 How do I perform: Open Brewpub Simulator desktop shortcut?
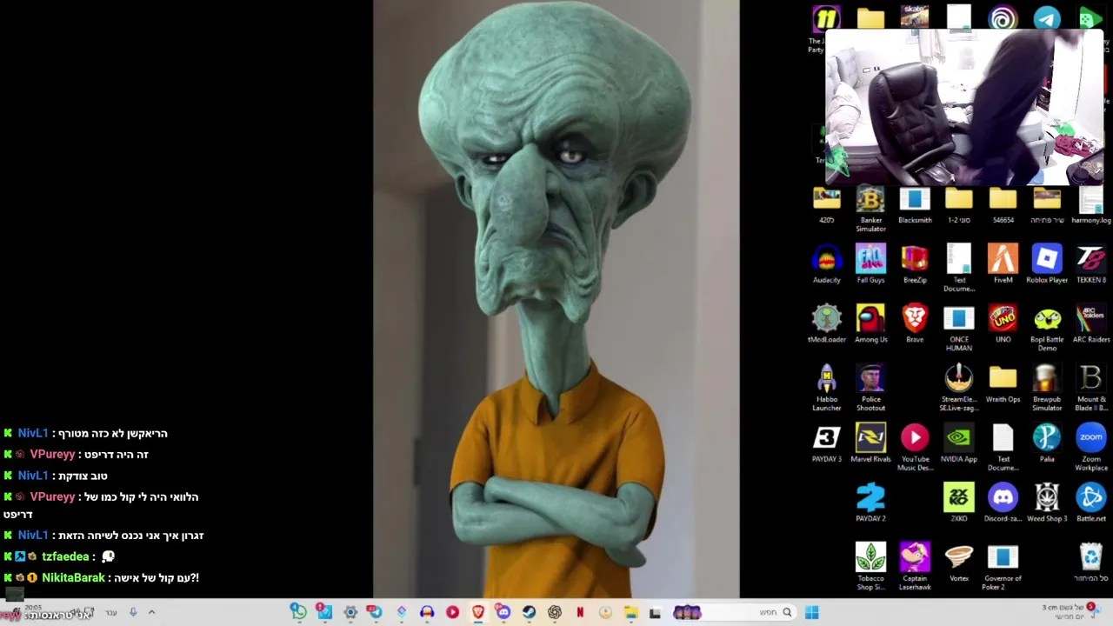click(x=1047, y=387)
